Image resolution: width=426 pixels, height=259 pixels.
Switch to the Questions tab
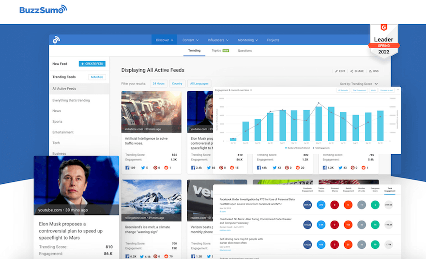244,50
